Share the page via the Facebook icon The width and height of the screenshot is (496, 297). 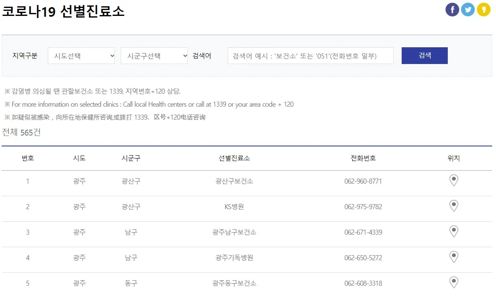point(452,9)
